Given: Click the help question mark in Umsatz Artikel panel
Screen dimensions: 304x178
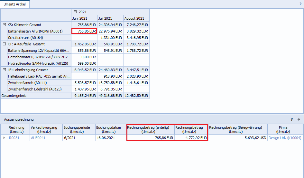Looking at the screenshot, I should pyautogui.click(x=300, y=4).
